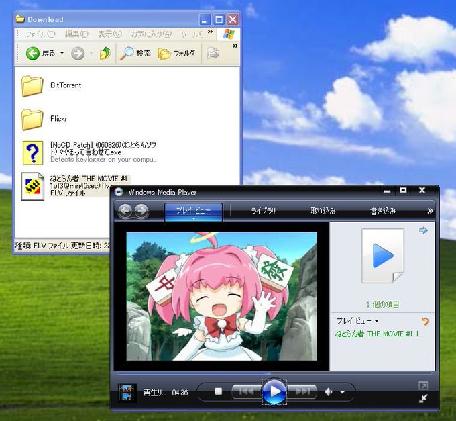Skip to the previous track

[246, 392]
